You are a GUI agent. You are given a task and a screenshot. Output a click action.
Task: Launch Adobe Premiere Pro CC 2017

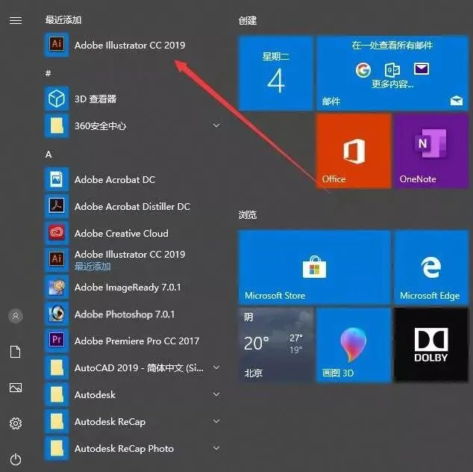click(x=133, y=341)
